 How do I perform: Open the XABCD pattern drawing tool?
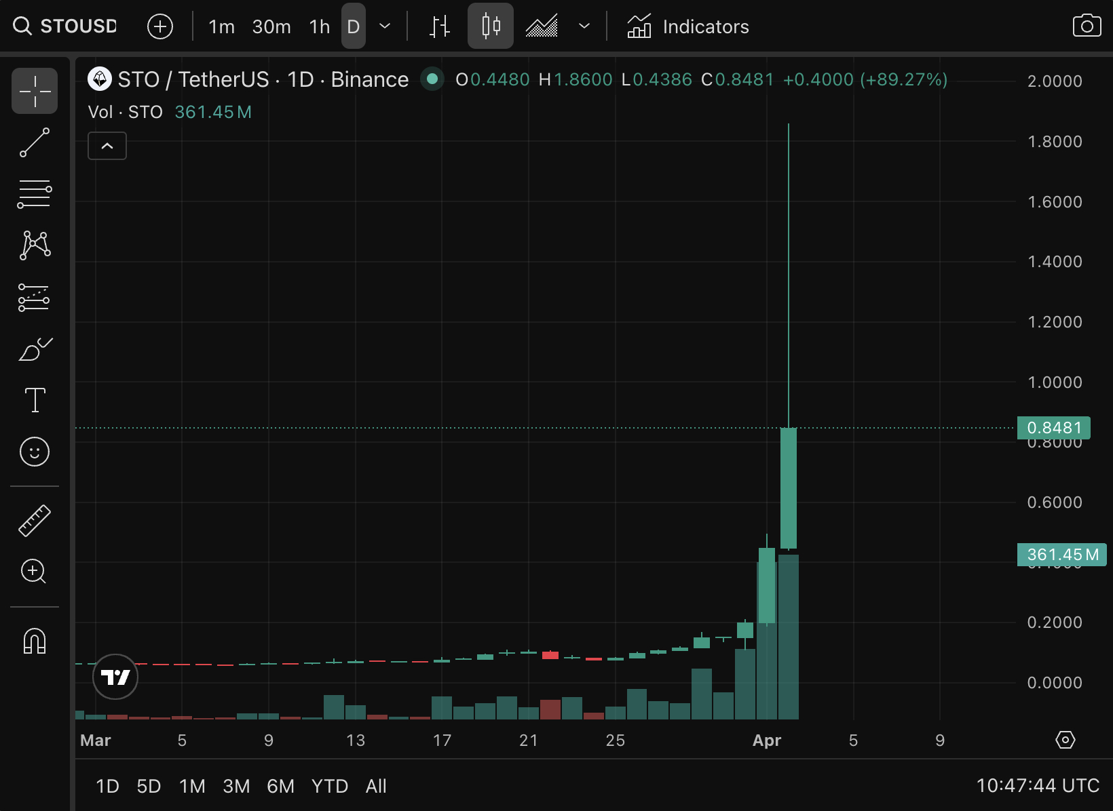(x=34, y=245)
